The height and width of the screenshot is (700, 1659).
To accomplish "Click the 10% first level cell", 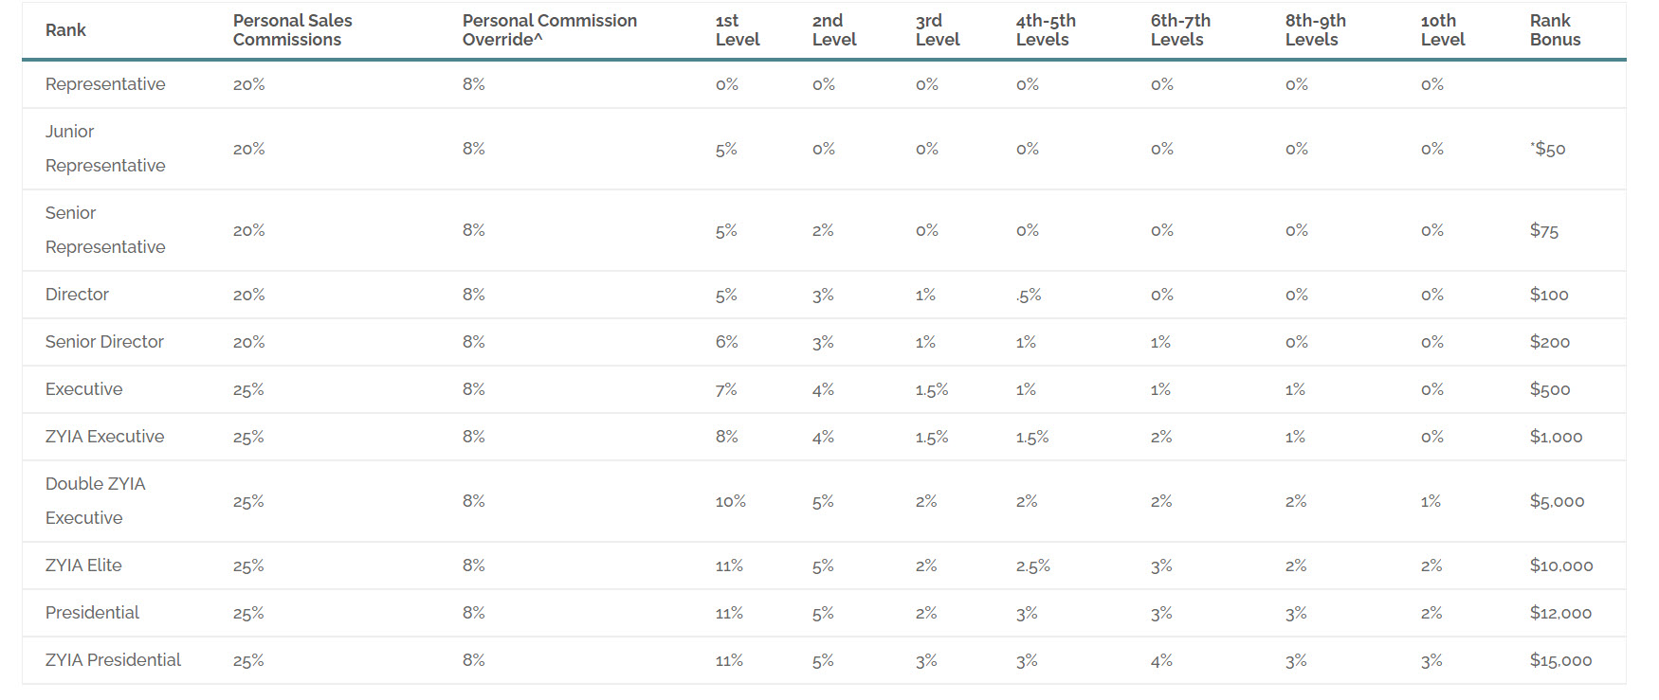I will click(x=731, y=501).
